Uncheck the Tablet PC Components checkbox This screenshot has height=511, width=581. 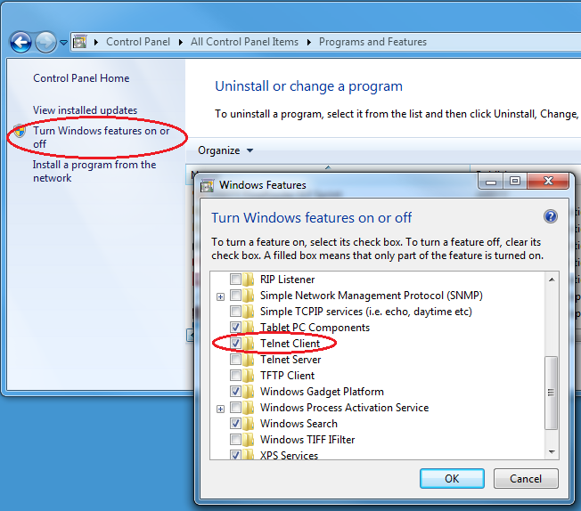(x=235, y=327)
